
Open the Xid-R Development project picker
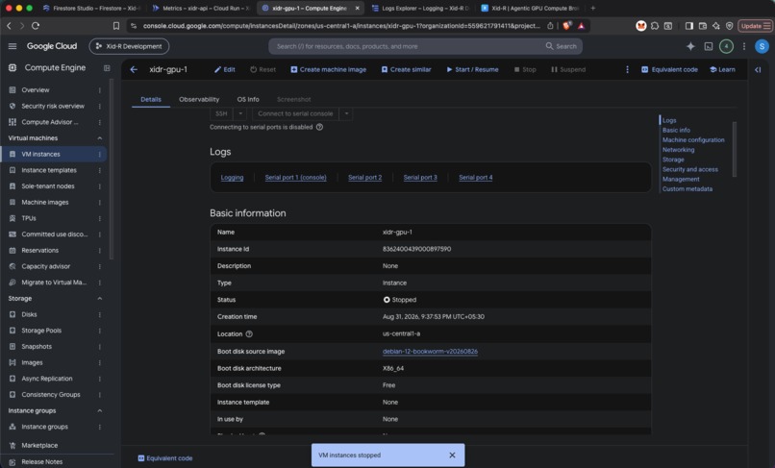(129, 46)
